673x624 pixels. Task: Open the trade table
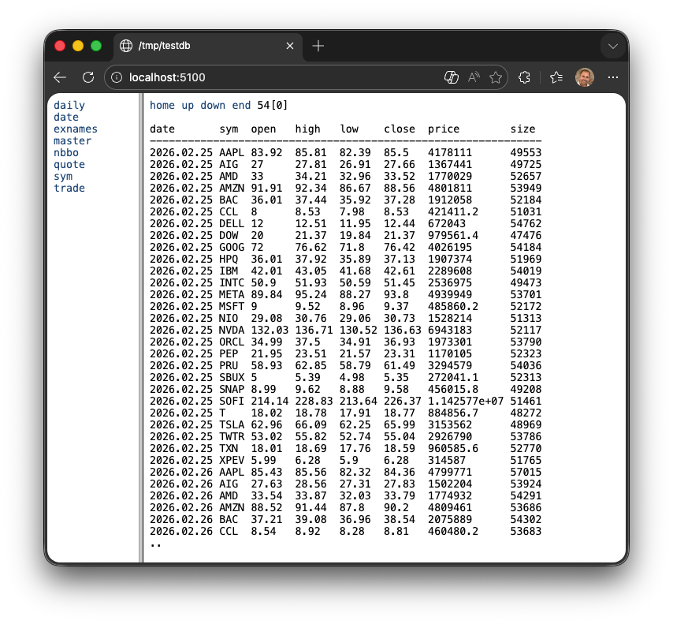click(68, 188)
